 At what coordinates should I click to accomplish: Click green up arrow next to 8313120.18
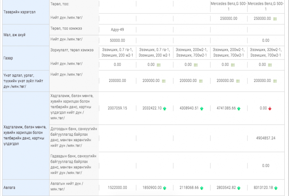click(276, 188)
